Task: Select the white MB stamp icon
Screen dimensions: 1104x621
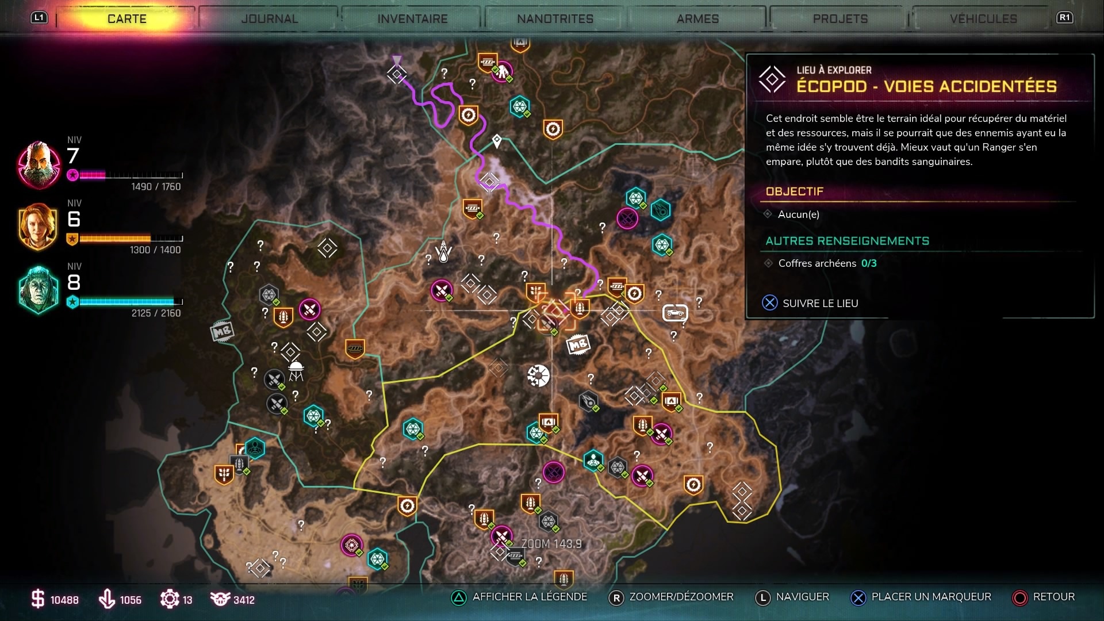Action: pyautogui.click(x=578, y=344)
